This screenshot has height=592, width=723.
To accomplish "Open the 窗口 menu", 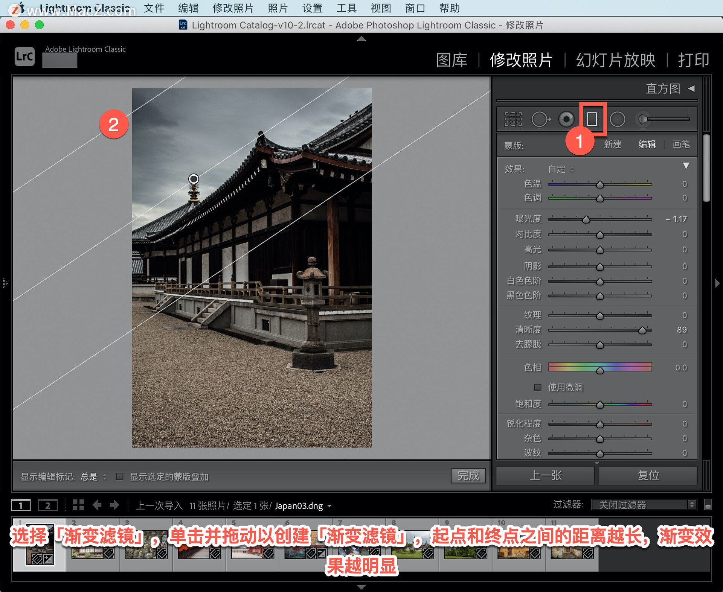I will (415, 8).
